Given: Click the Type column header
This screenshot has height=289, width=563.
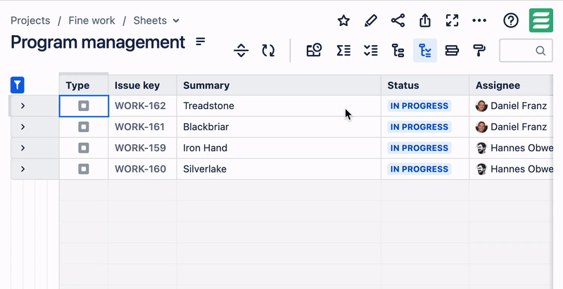Looking at the screenshot, I should pyautogui.click(x=84, y=85).
